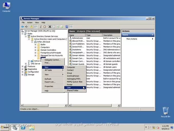This screenshot has height=131, width=174.
Task: Select the Recycle Bin desktop icon
Action: (x=166, y=112)
